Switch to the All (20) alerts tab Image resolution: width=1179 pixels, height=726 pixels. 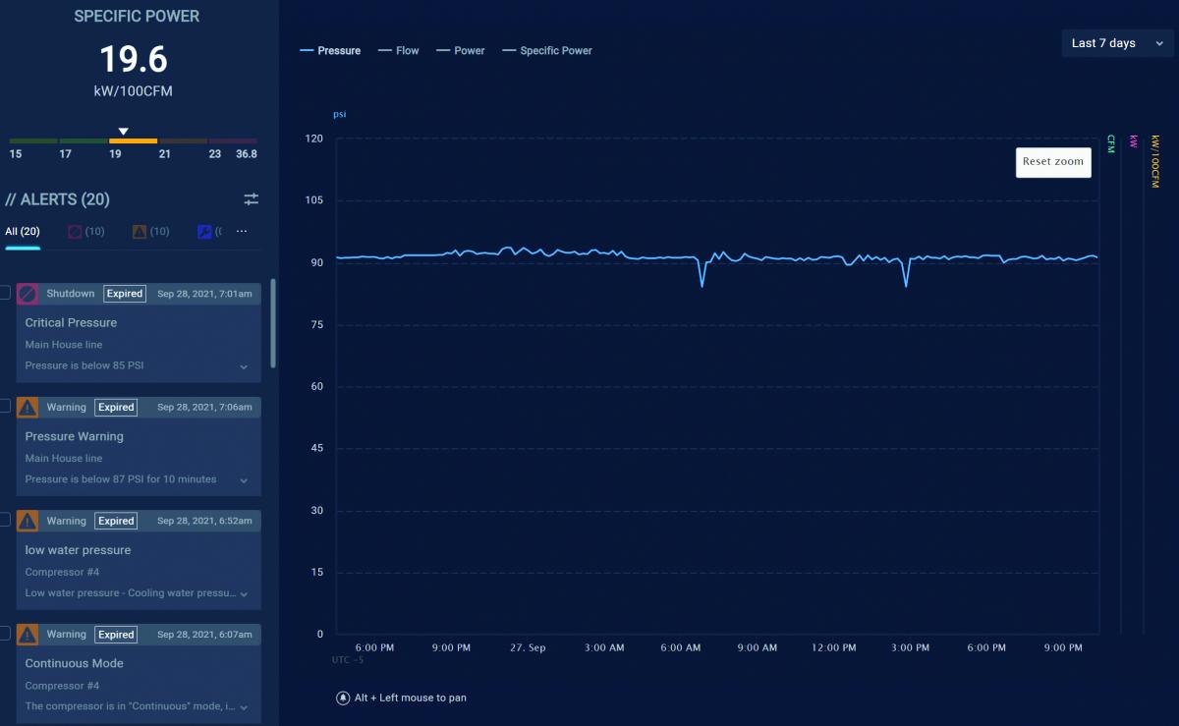coord(23,232)
